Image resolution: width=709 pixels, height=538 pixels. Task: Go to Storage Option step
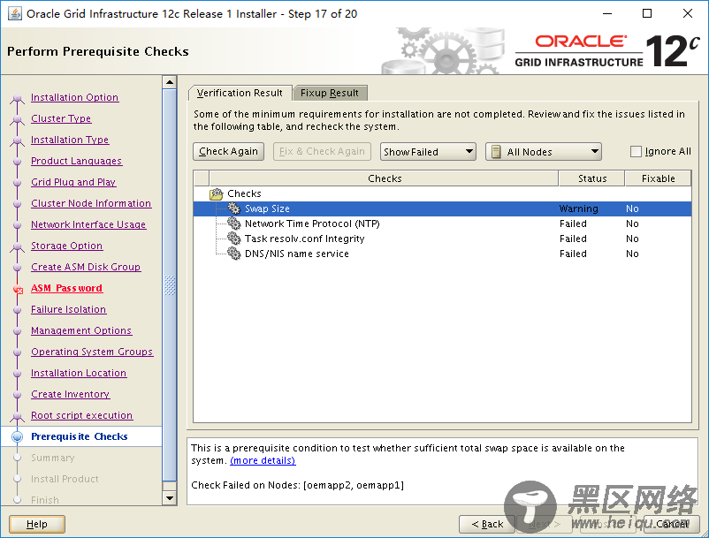[66, 246]
